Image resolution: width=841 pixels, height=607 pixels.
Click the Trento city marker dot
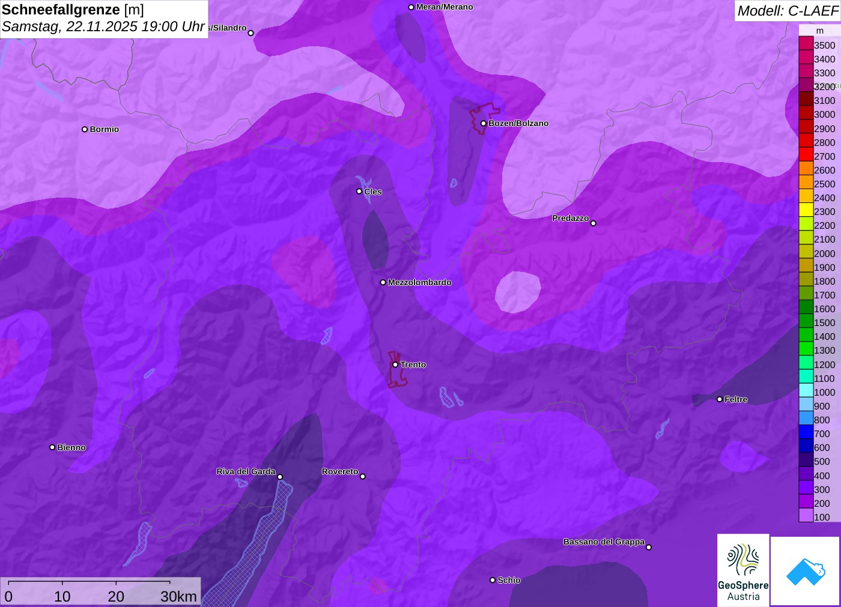tap(395, 364)
